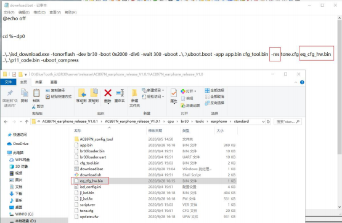Click Invert Selection in the ribbon
This screenshot has width=342, height=223.
click(214, 103)
